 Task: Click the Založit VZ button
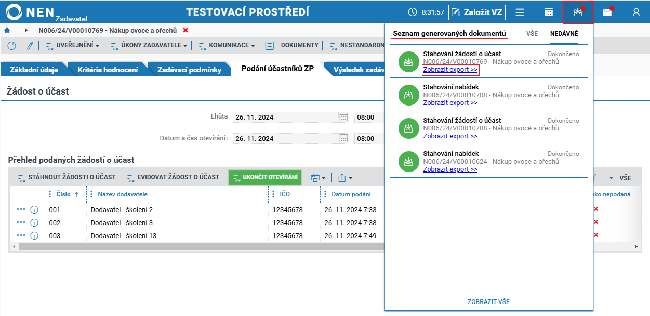[x=477, y=12]
